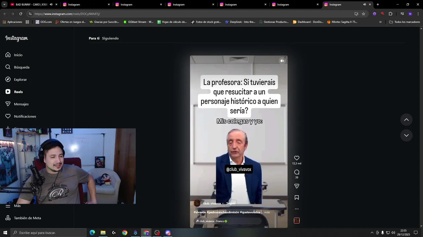Open the Fotos de stock gratis bookmark
Viewport: 423px width, 237px height.
(x=206, y=22)
